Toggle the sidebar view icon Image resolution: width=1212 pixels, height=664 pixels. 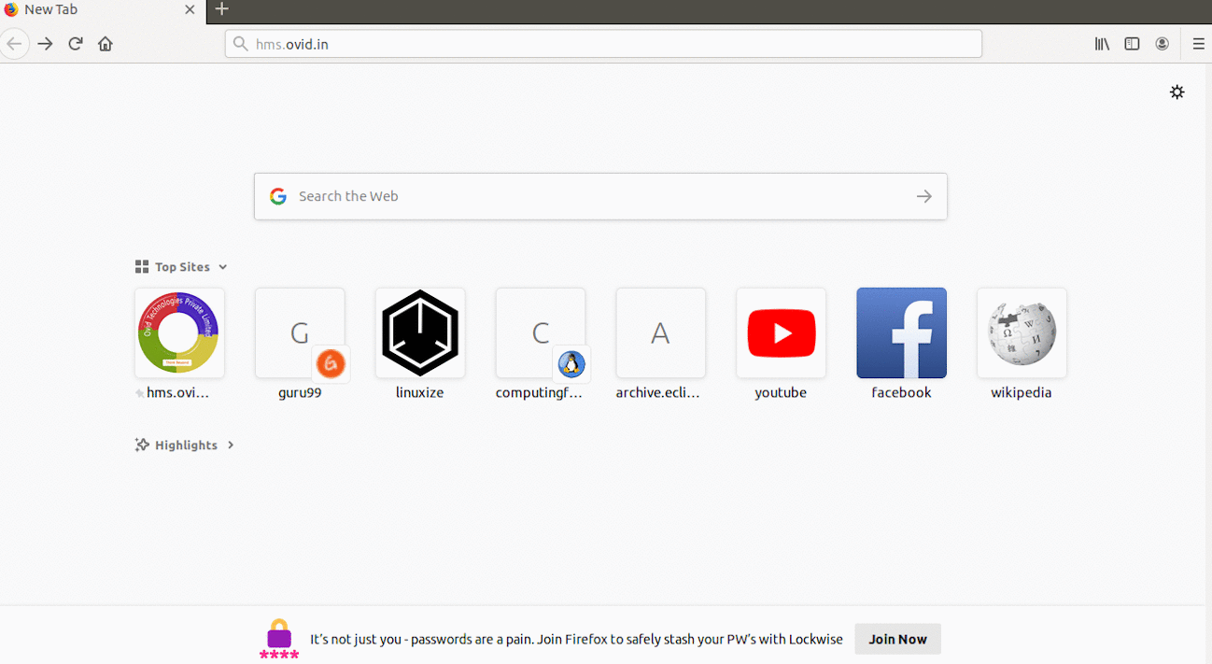coord(1132,44)
